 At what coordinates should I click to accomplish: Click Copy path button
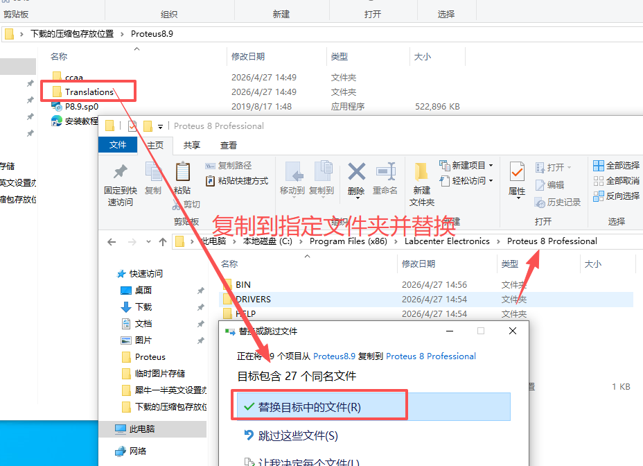click(x=229, y=166)
